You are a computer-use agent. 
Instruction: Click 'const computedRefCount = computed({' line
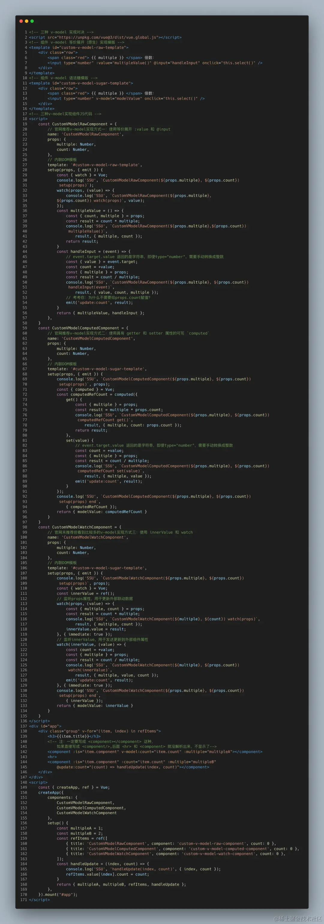[97, 394]
